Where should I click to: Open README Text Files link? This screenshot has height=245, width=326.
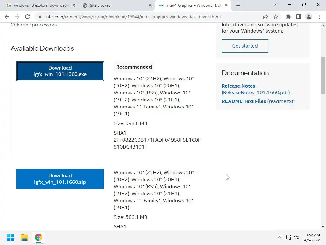[x=258, y=101]
